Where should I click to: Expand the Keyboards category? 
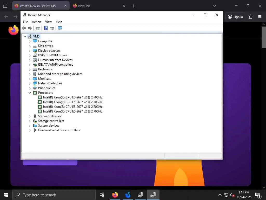(30, 69)
